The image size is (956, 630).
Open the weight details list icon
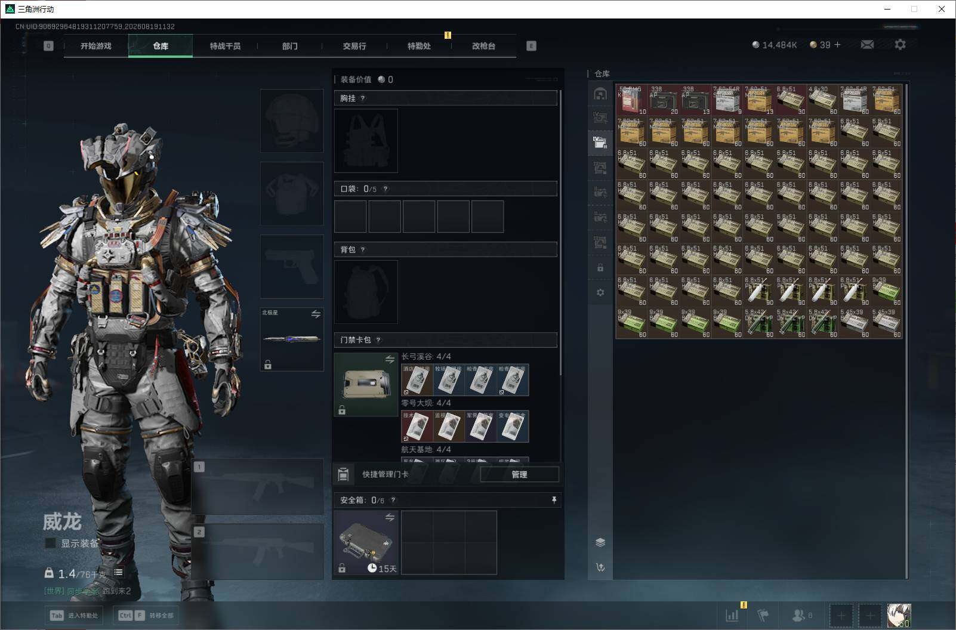click(119, 573)
